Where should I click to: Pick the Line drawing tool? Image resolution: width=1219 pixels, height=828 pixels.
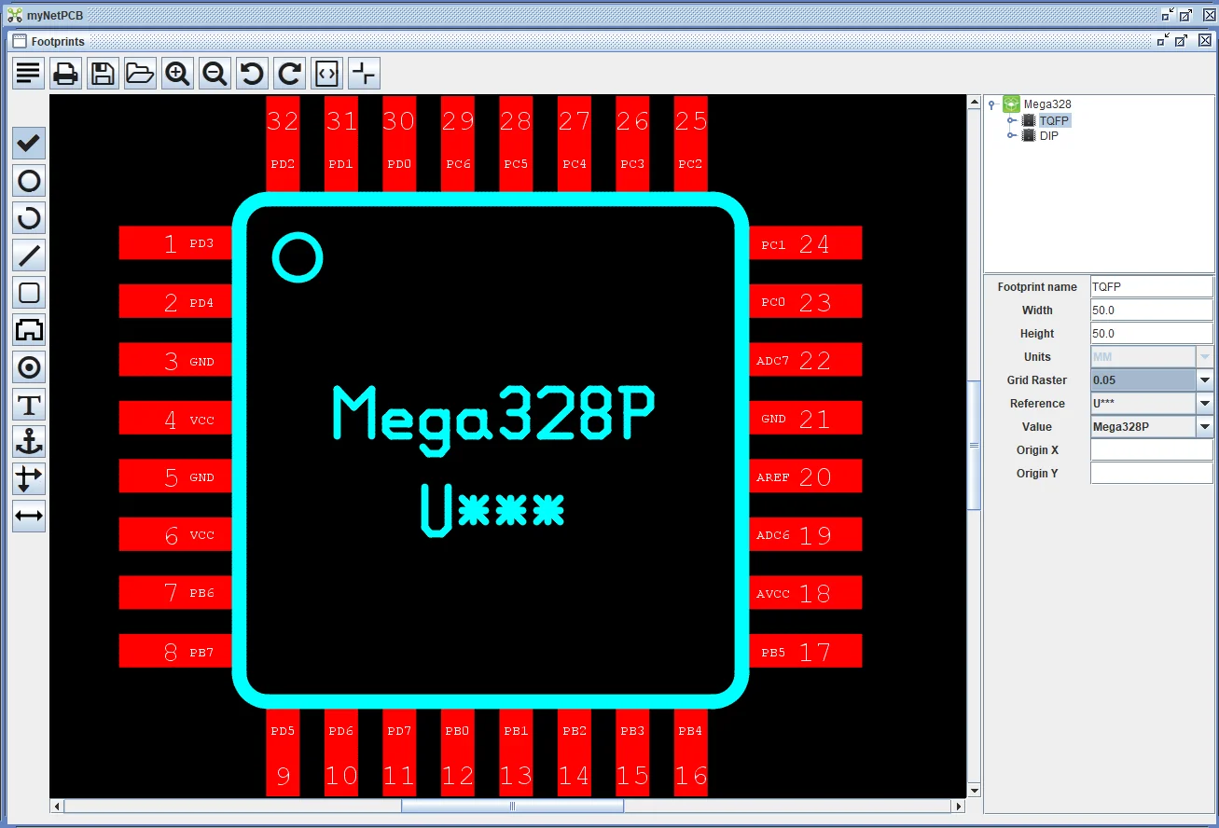28,255
